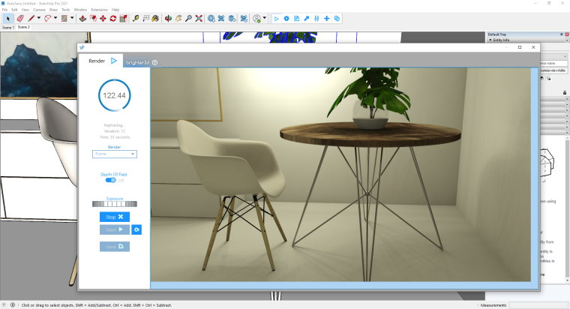Activate the Push/Pull tool

pyautogui.click(x=82, y=18)
